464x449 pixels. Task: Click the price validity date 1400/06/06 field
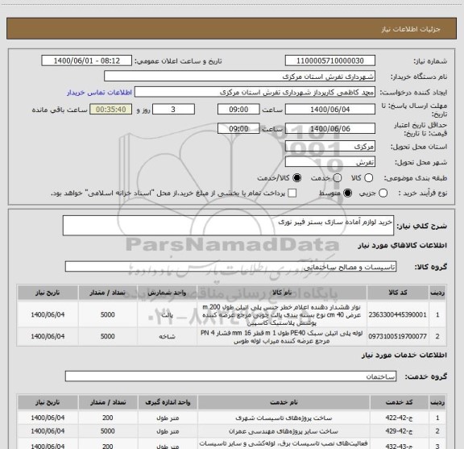point(330,128)
